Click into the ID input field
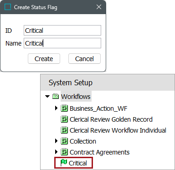Image resolution: width=175 pixels, height=170 pixels. [62, 31]
